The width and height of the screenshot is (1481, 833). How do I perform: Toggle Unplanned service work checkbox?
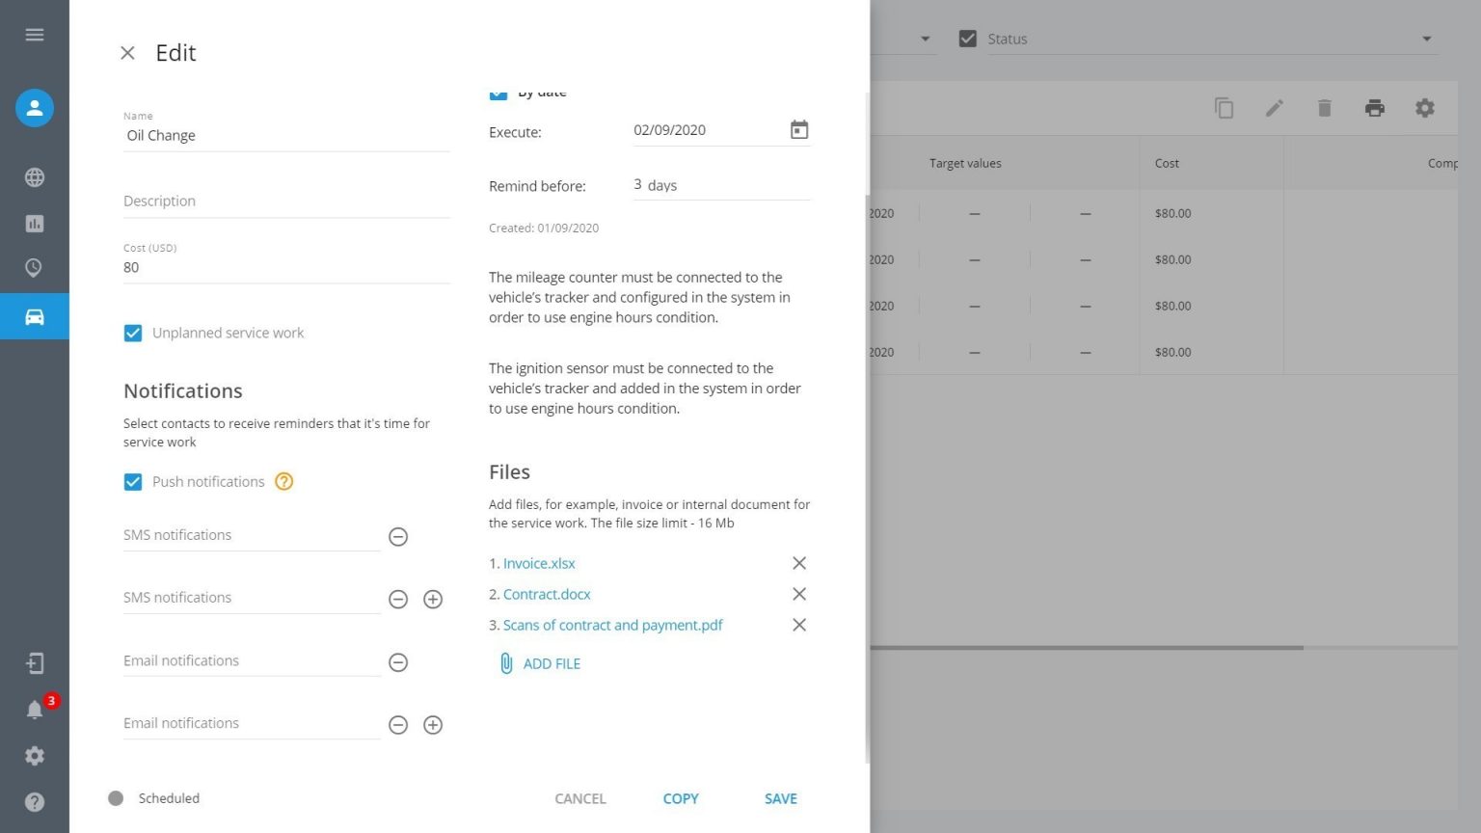(x=133, y=334)
